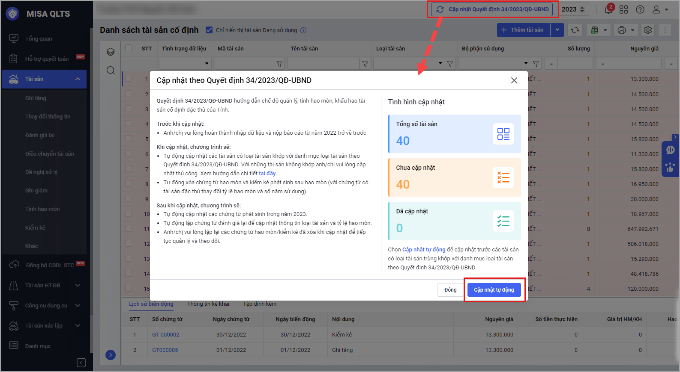Open Ghi tăng submenu item
This screenshot has height=372, width=680.
(x=36, y=98)
